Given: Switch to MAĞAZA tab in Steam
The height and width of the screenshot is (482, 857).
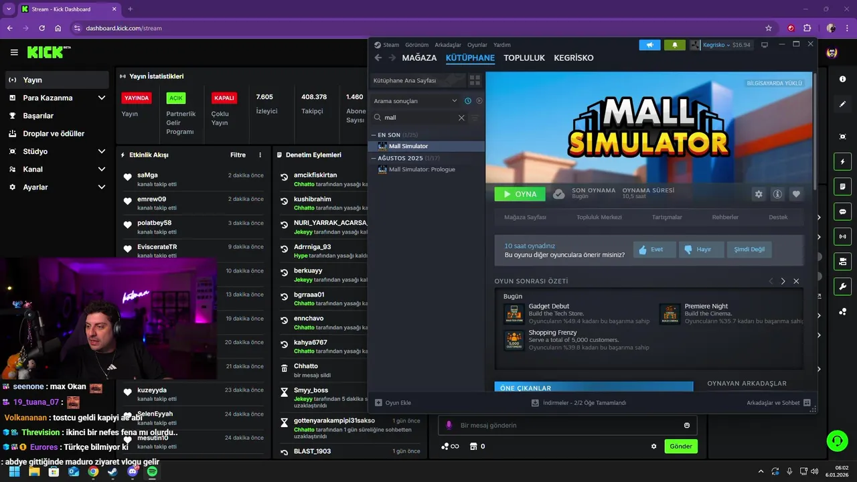Looking at the screenshot, I should [419, 58].
